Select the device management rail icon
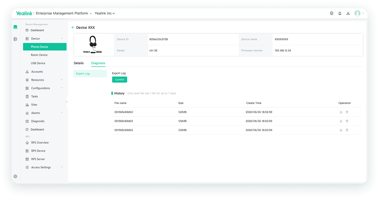 (x=15, y=27)
